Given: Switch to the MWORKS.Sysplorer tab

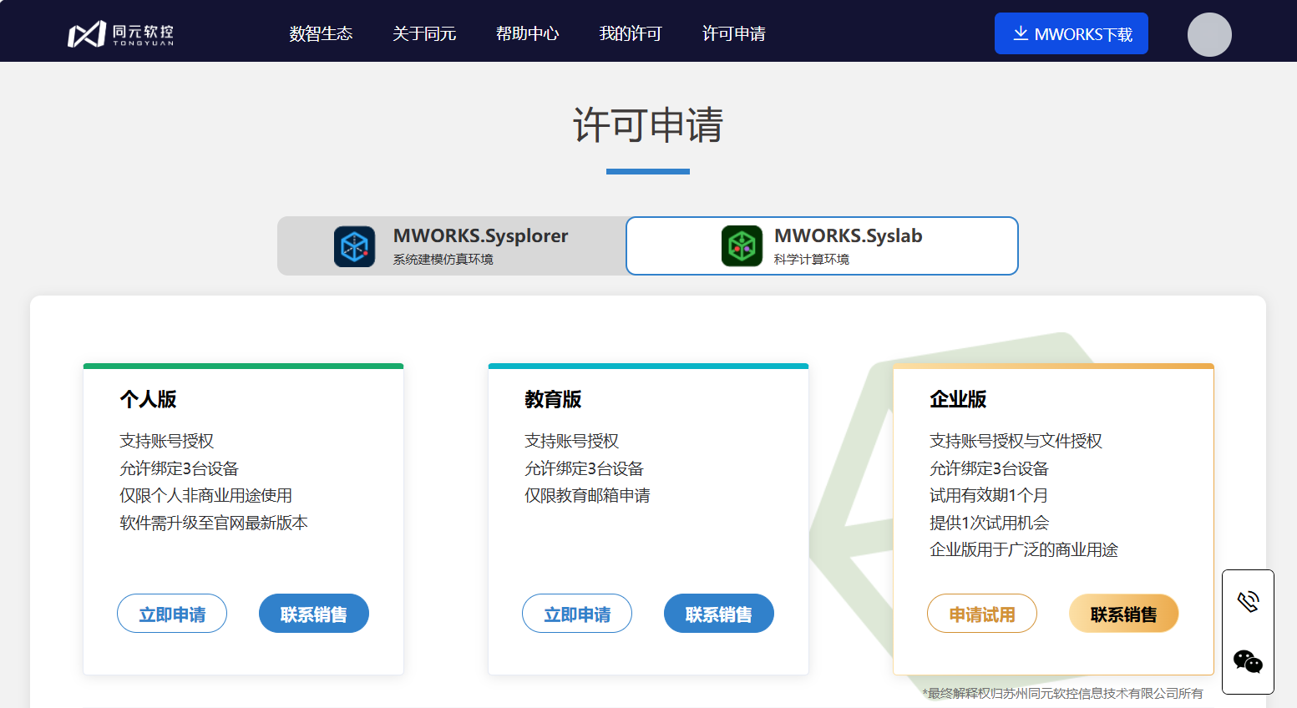Looking at the screenshot, I should [x=452, y=245].
